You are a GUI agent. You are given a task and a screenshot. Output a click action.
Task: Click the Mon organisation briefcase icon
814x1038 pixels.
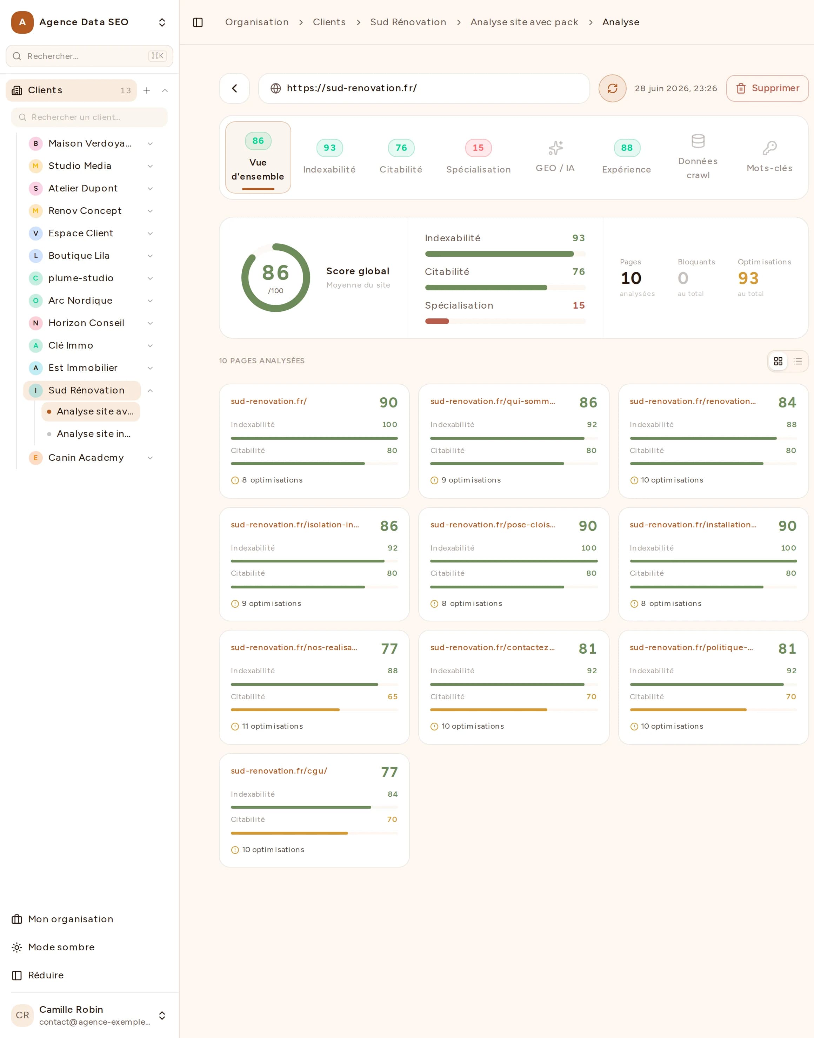(17, 919)
